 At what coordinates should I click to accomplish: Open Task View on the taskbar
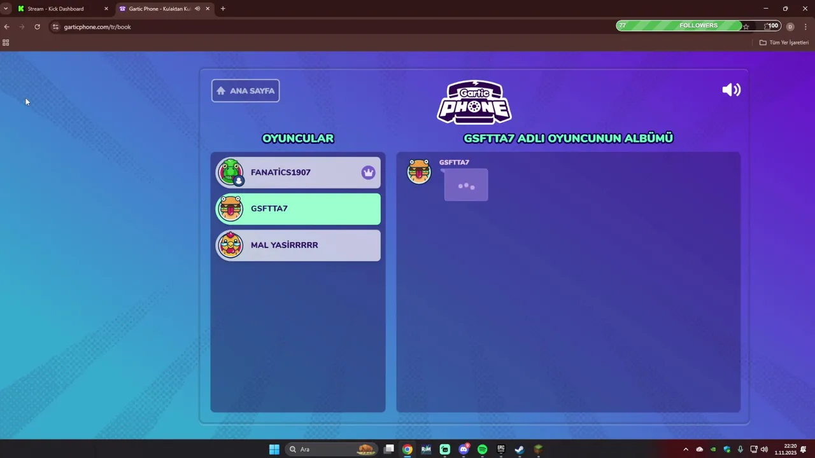click(388, 449)
